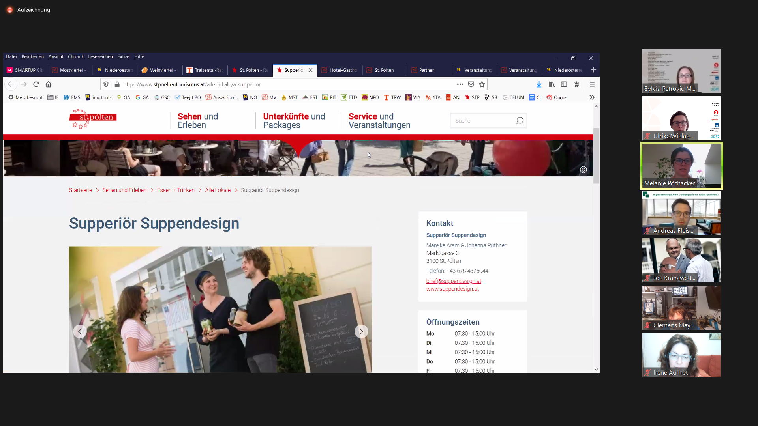Expand the Sehen und Erleben menu
Screen dimensions: 758x426
point(197,121)
